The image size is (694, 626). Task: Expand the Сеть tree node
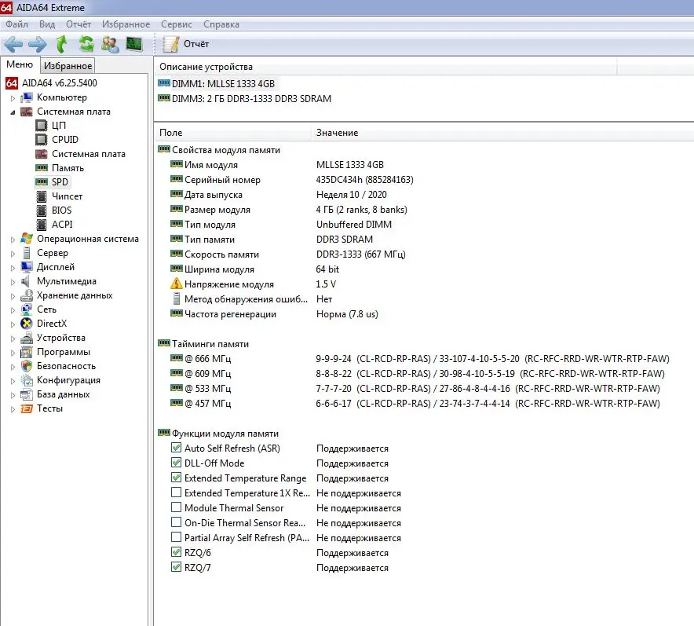[13, 310]
